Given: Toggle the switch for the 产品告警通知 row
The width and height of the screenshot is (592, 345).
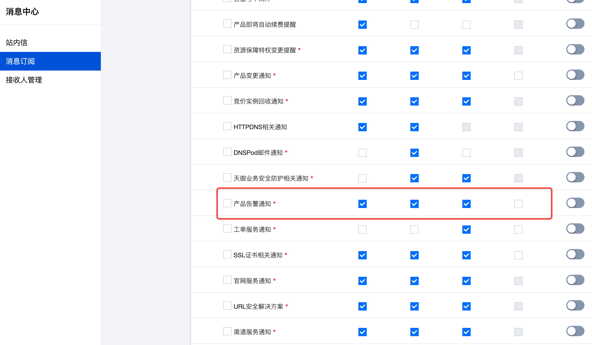Looking at the screenshot, I should pyautogui.click(x=575, y=203).
